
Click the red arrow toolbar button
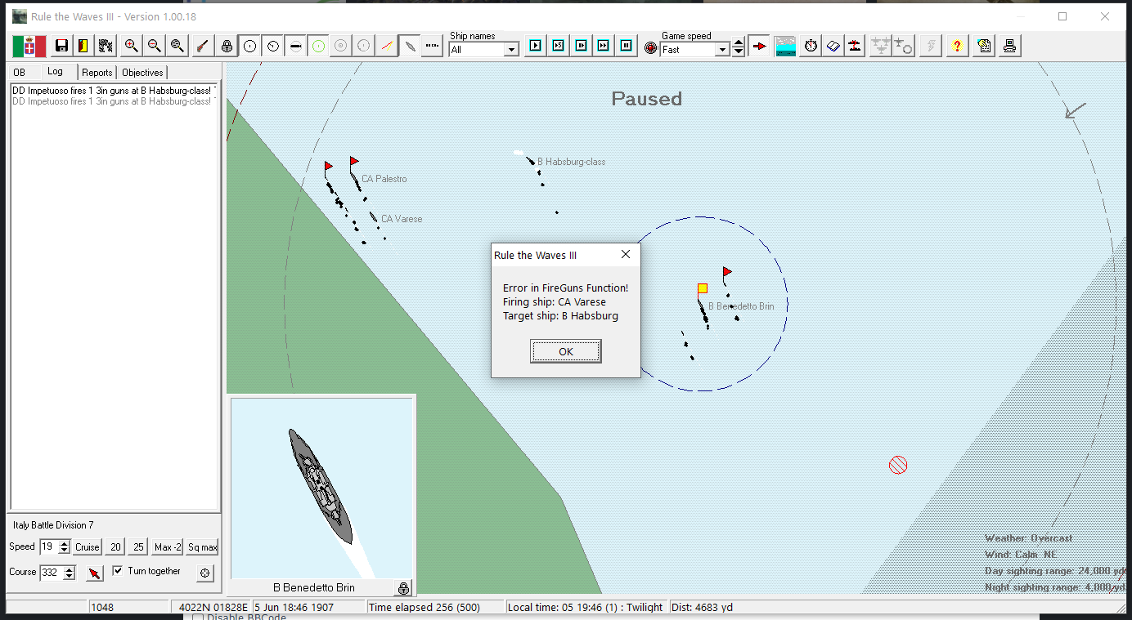pos(760,47)
